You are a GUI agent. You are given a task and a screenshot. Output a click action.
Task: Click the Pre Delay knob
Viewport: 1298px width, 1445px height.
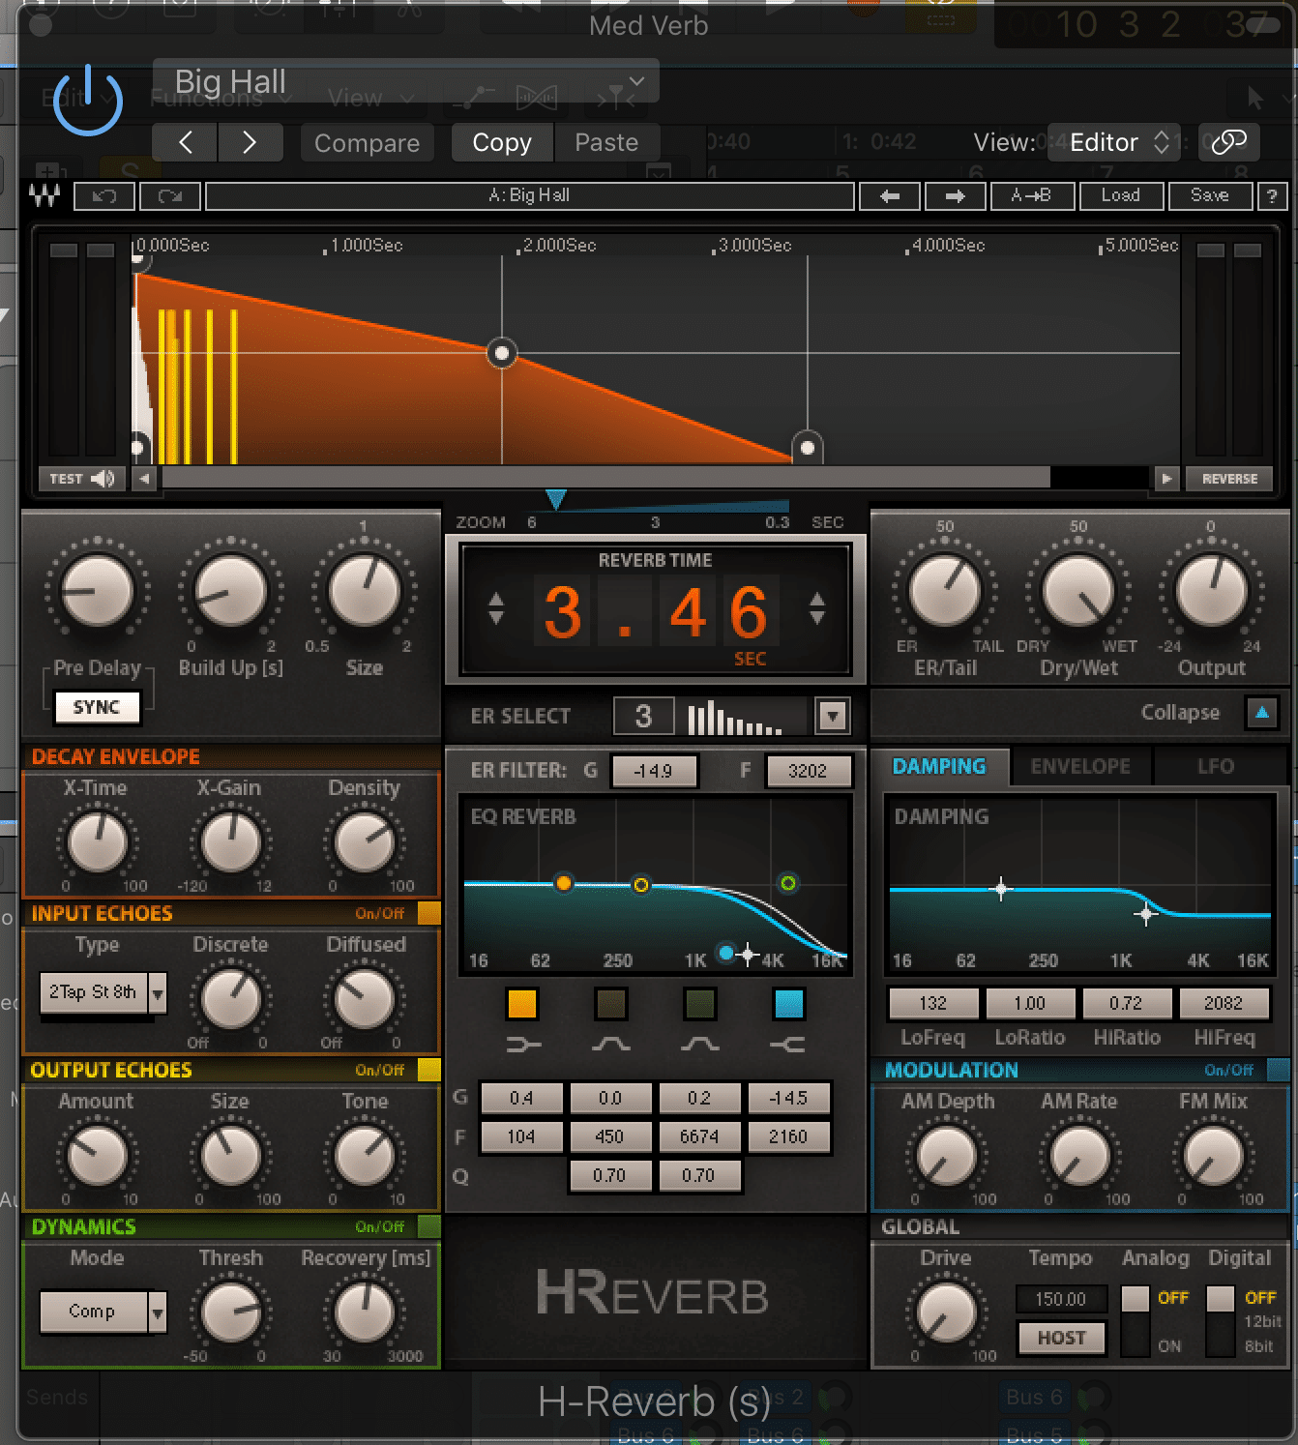coord(97,590)
